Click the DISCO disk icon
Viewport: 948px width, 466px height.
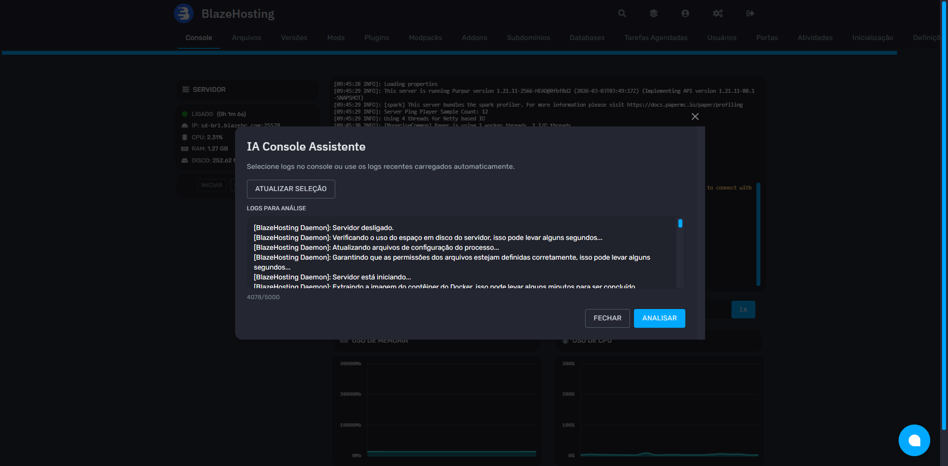[x=184, y=160]
